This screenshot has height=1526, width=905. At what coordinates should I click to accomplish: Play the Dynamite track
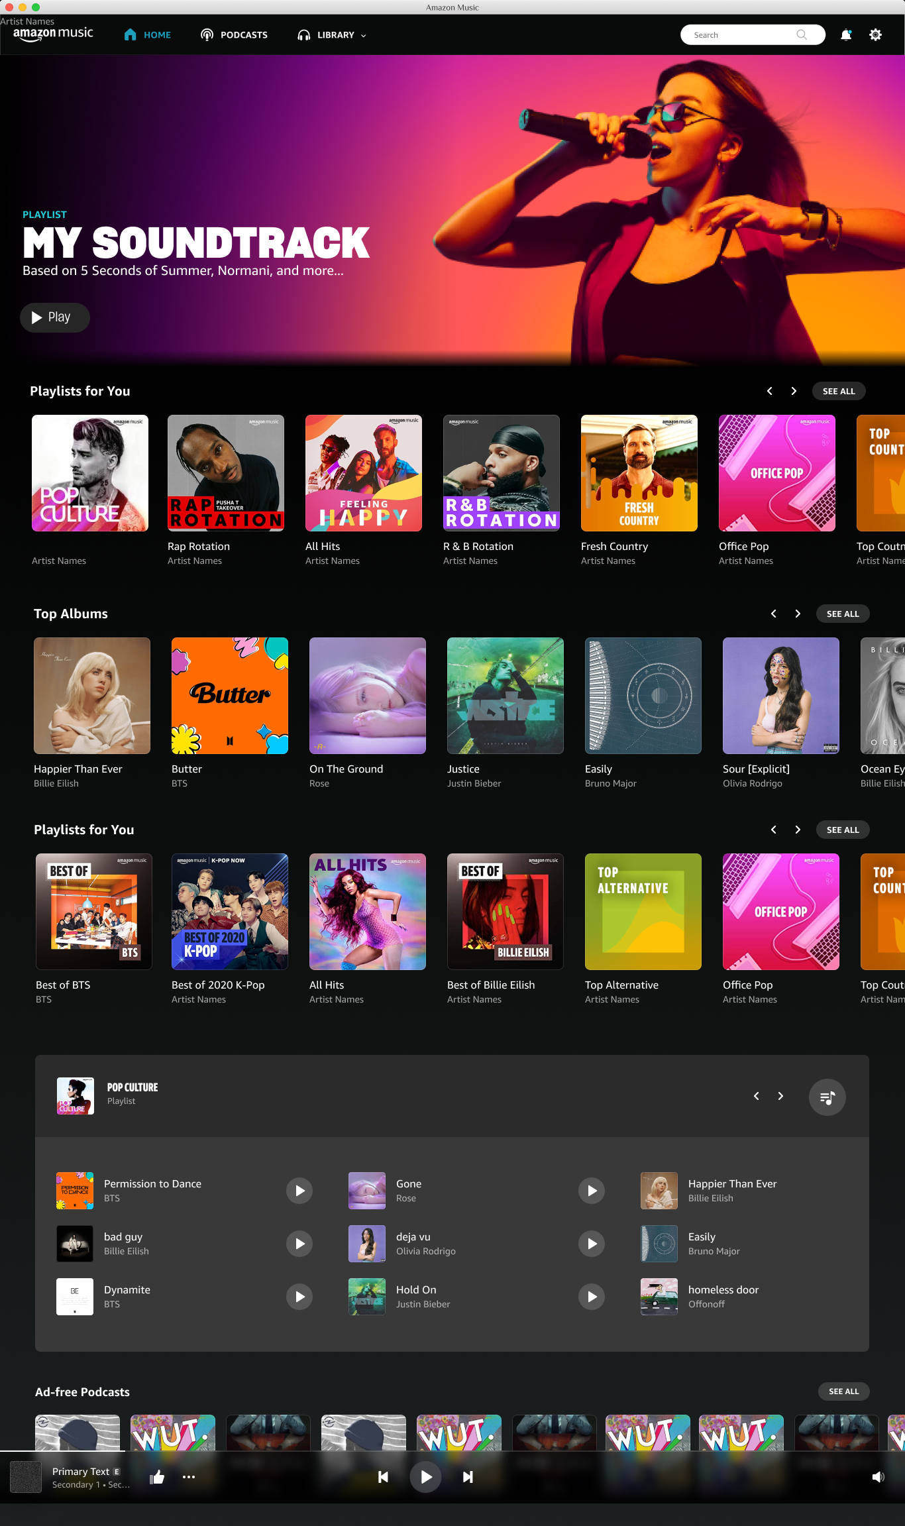299,1297
